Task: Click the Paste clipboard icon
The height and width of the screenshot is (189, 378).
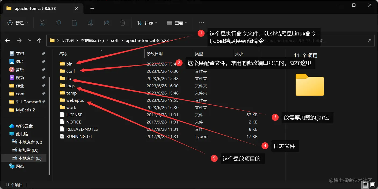Action: tap(74, 23)
